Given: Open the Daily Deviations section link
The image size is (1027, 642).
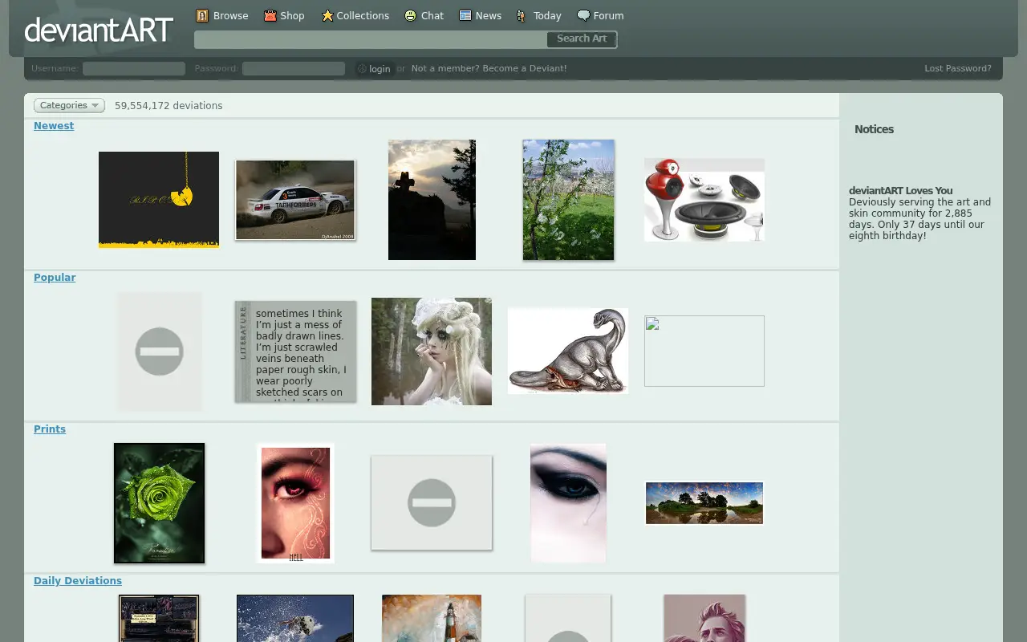Looking at the screenshot, I should tap(78, 581).
